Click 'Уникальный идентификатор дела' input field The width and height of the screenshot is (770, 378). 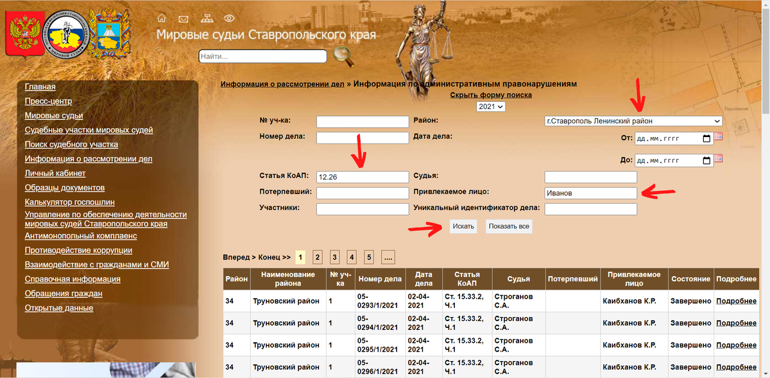[x=591, y=209]
